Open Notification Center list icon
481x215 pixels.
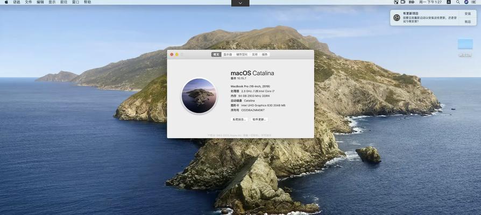474,2
